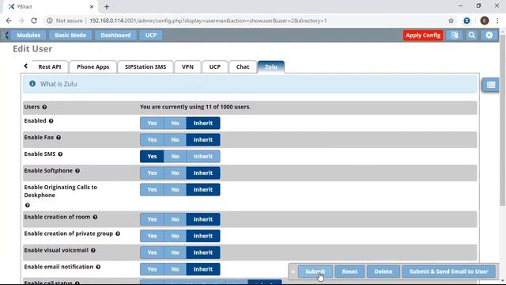This screenshot has height=285, width=506.
Task: Click the page vertical scrollbar
Action: coord(503,120)
